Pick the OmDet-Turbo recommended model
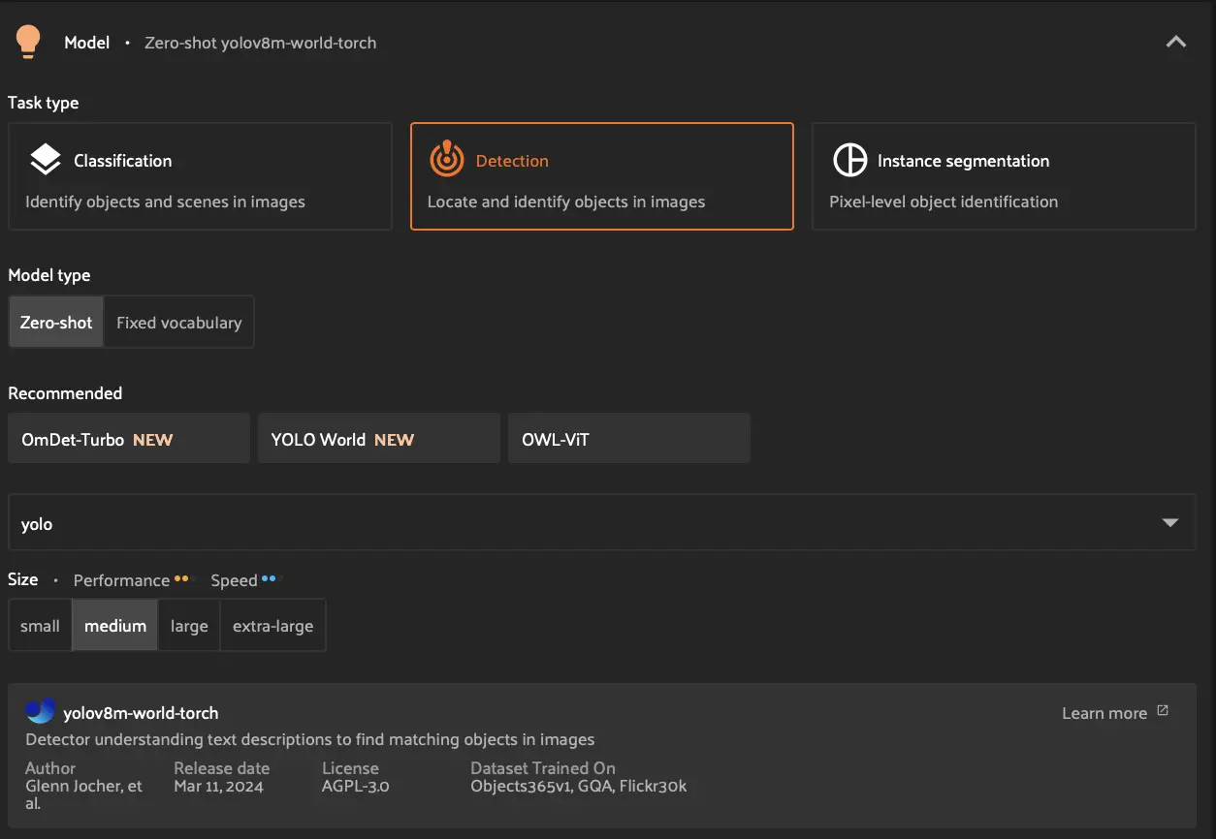Image resolution: width=1216 pixels, height=839 pixels. coord(128,439)
